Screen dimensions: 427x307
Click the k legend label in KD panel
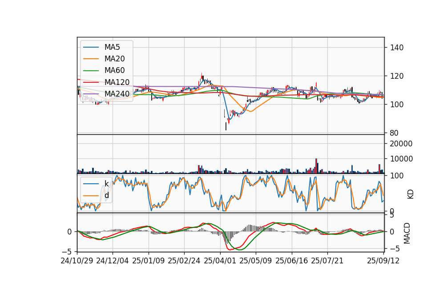tap(106, 184)
